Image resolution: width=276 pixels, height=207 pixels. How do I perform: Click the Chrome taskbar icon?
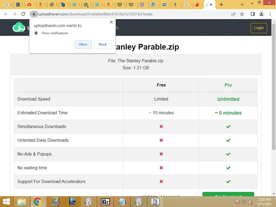38,202
